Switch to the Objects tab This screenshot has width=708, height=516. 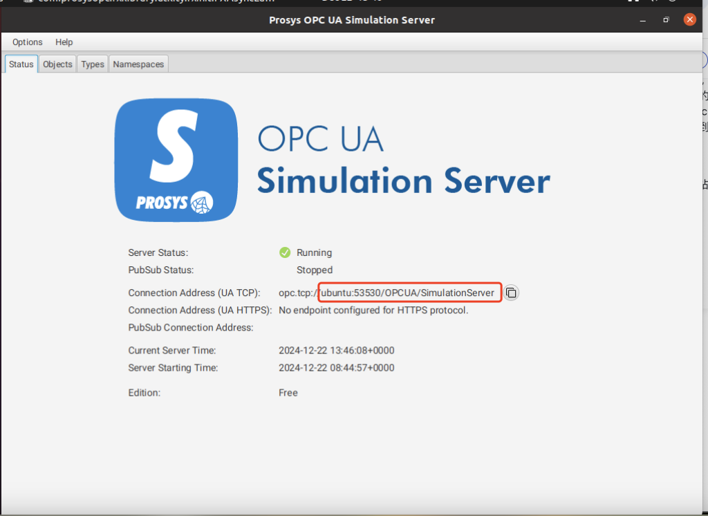tap(57, 64)
